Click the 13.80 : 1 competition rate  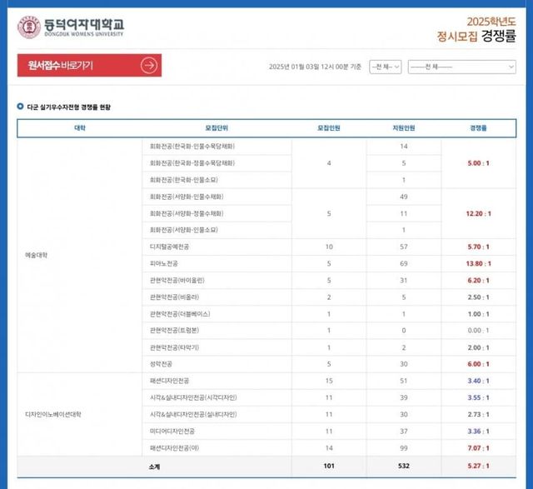[x=478, y=264]
